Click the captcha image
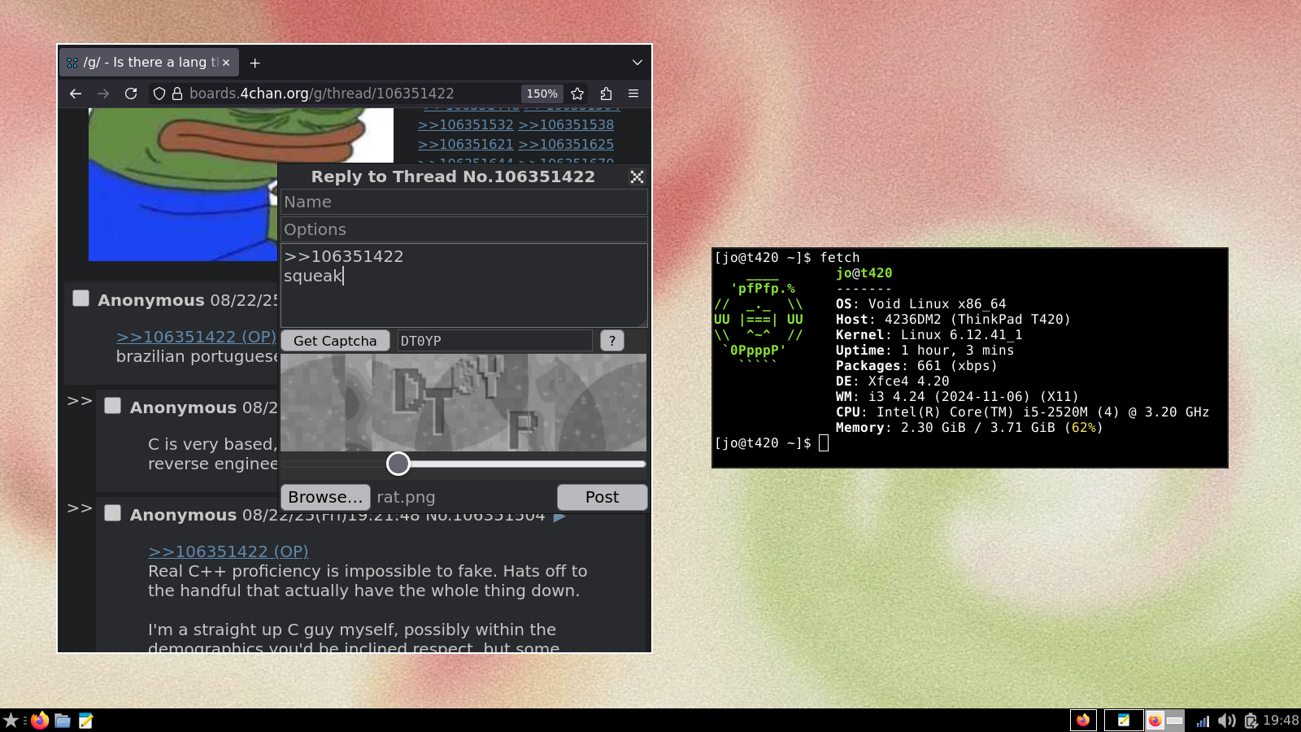 point(463,403)
